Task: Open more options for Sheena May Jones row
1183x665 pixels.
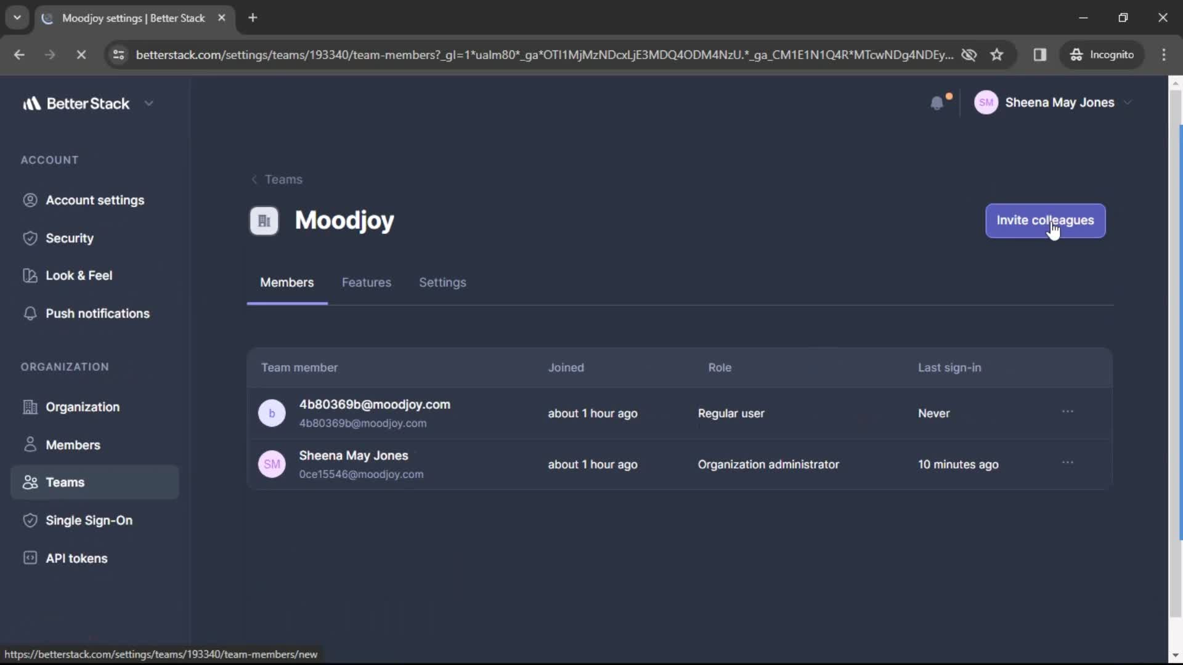Action: [x=1067, y=462]
